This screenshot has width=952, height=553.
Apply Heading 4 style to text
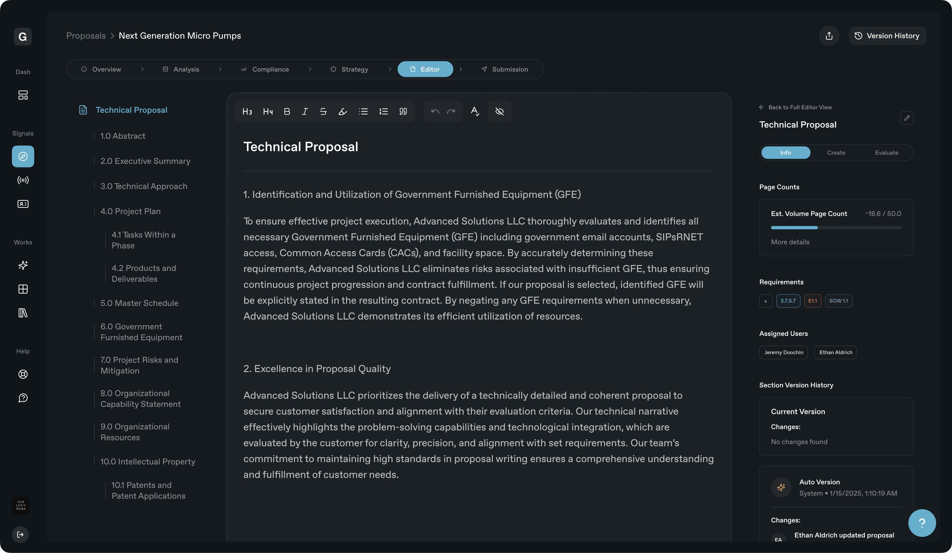coord(268,111)
